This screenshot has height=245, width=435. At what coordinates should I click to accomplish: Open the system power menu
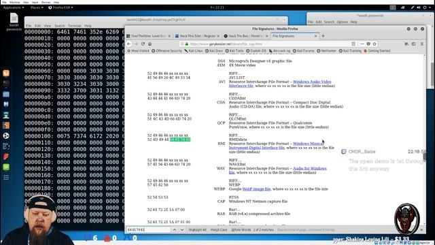(x=427, y=7)
